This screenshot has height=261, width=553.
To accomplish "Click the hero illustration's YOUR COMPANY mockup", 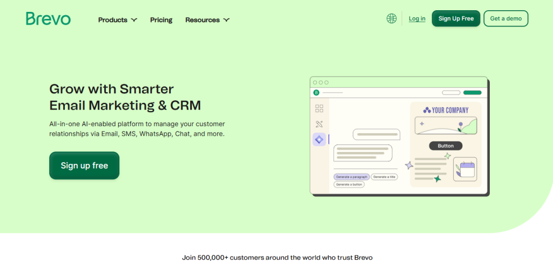I will coord(446,145).
